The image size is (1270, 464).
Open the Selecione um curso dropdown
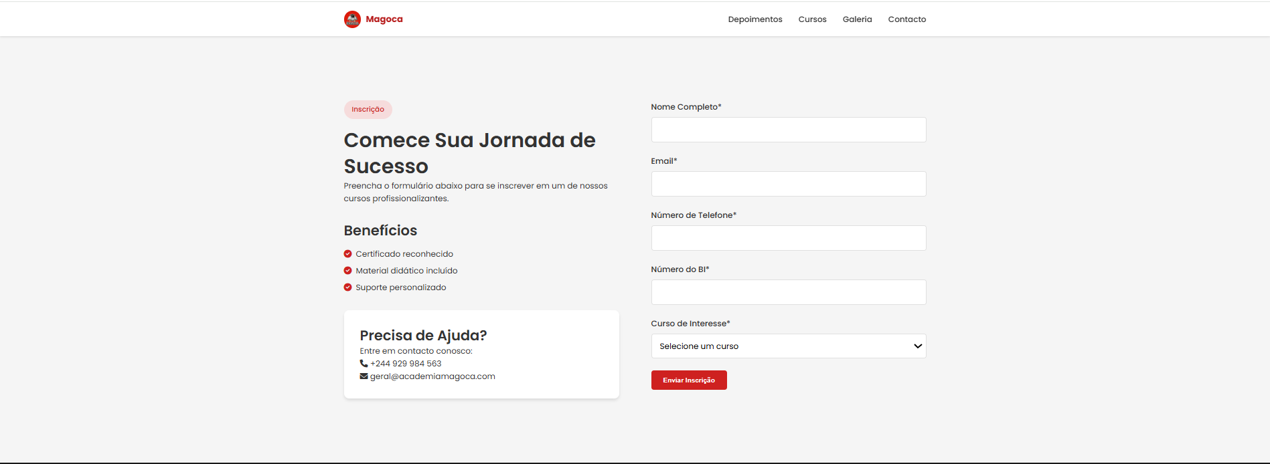coord(789,346)
